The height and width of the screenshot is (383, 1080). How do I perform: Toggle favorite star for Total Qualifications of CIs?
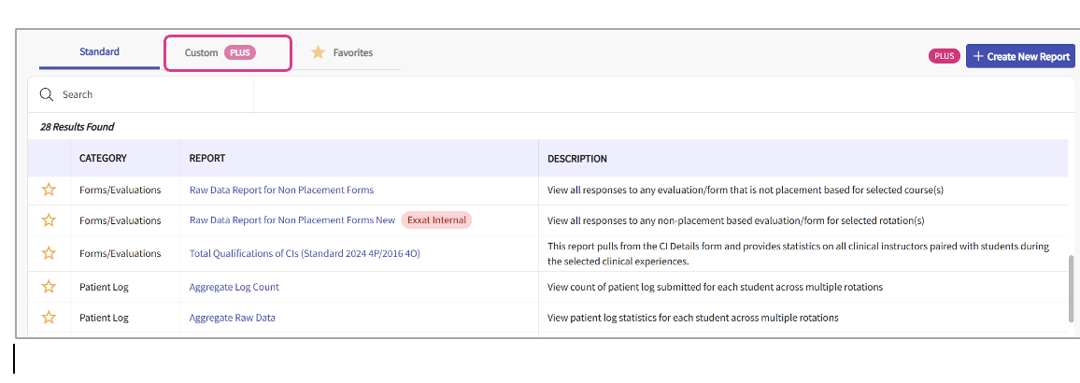tap(49, 253)
